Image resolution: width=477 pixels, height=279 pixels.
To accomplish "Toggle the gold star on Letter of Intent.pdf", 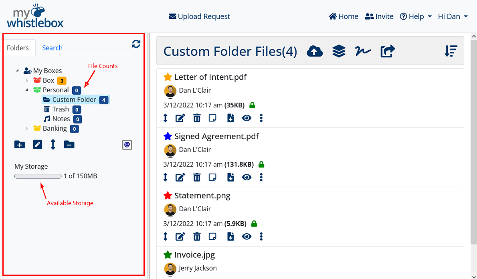I will coord(168,77).
